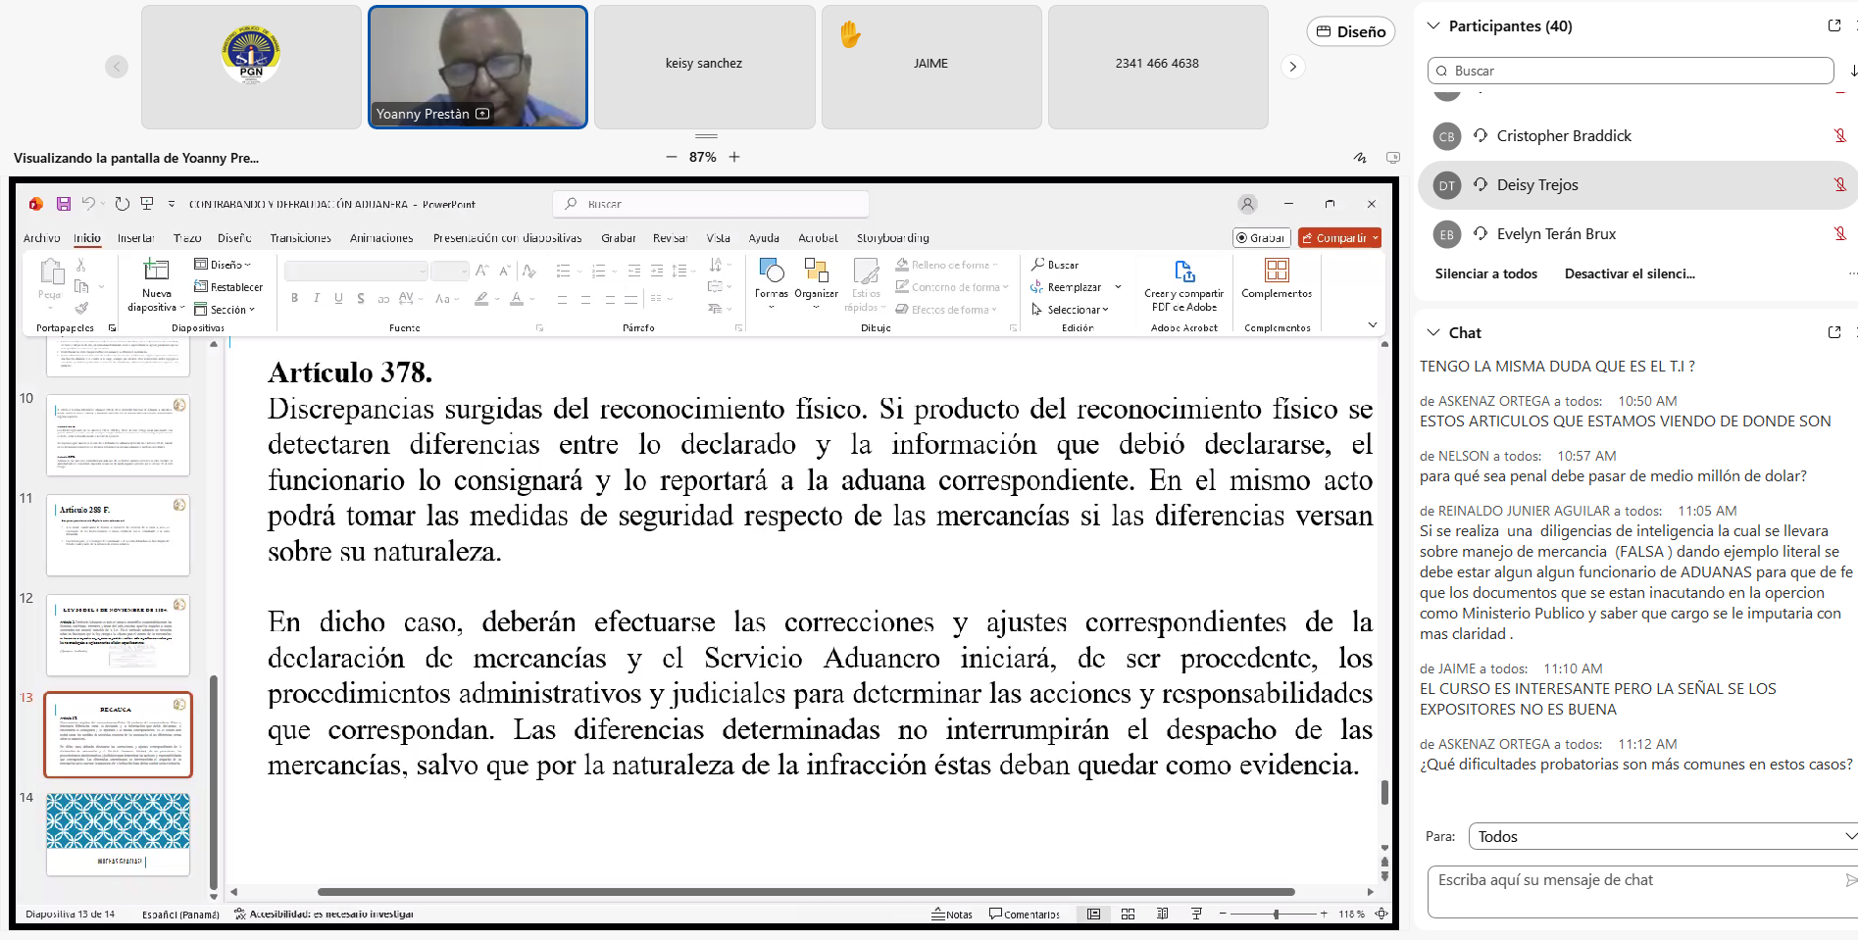Click the Compartir button in PowerPoint
The image size is (1858, 940).
point(1338,238)
